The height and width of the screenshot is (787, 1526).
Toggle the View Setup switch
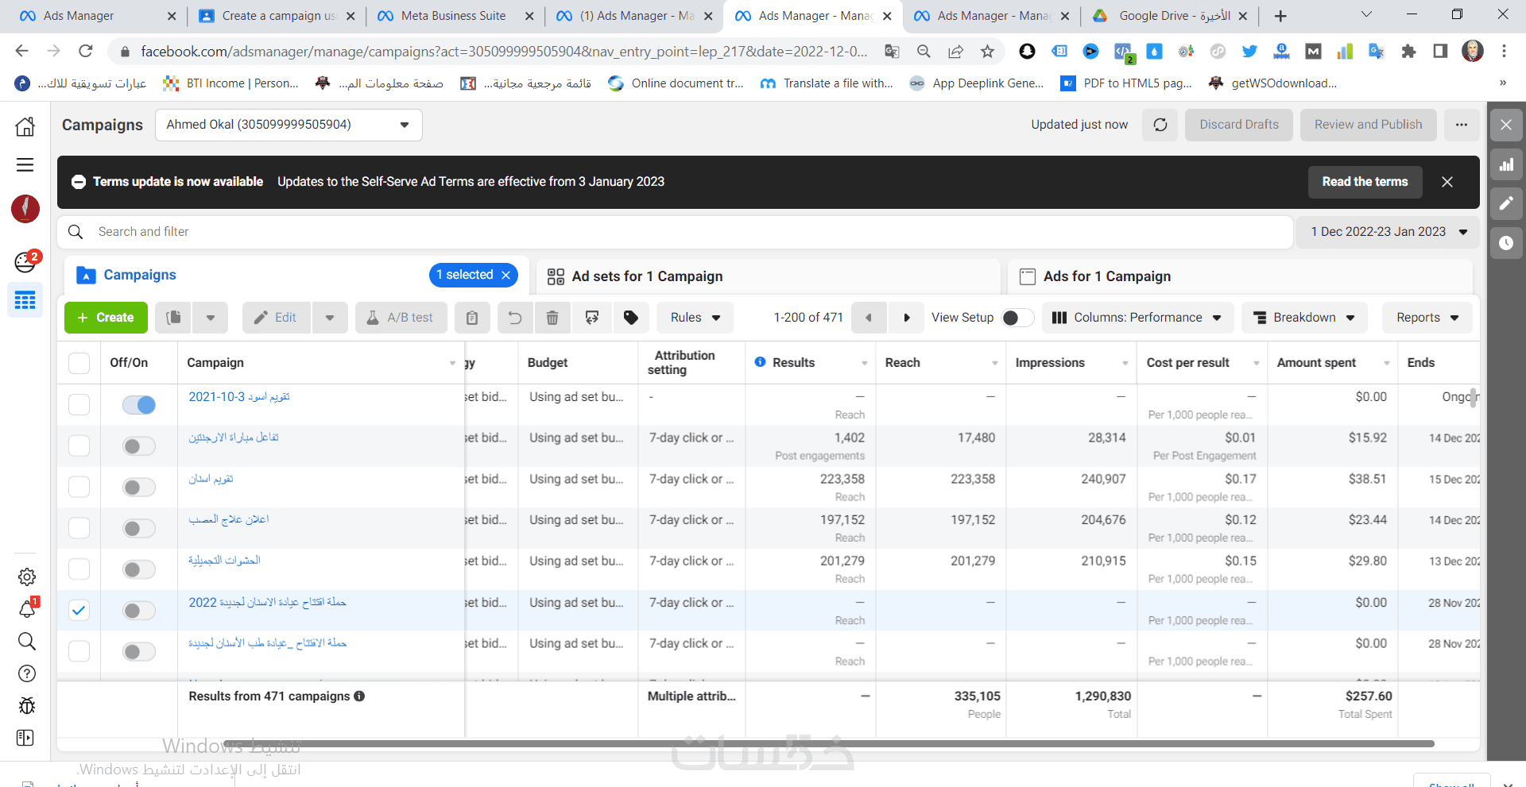pyautogui.click(x=1017, y=318)
